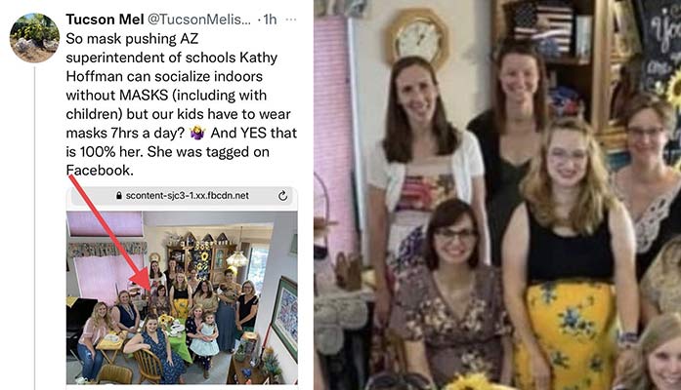
Task: Click the thread line below the avatar
Action: tap(35, 227)
